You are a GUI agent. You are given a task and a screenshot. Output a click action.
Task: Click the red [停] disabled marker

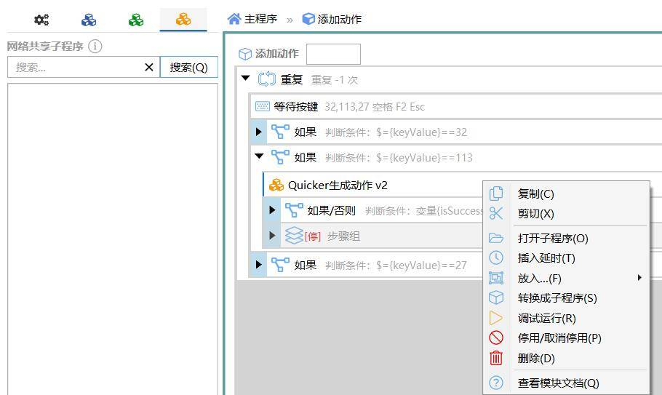coord(312,236)
